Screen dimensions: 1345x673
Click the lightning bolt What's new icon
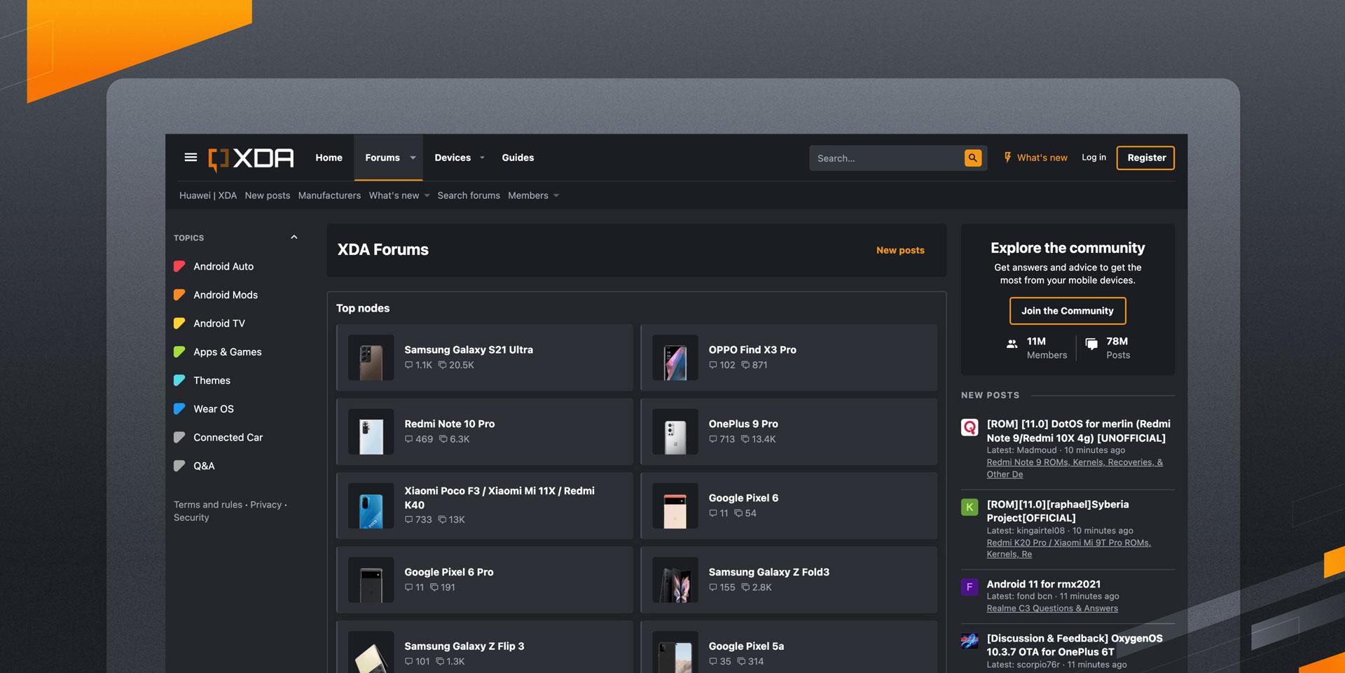(x=1007, y=158)
